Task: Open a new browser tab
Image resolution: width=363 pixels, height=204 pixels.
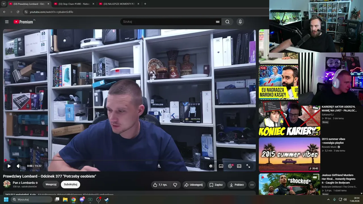Action: pyautogui.click(x=145, y=4)
